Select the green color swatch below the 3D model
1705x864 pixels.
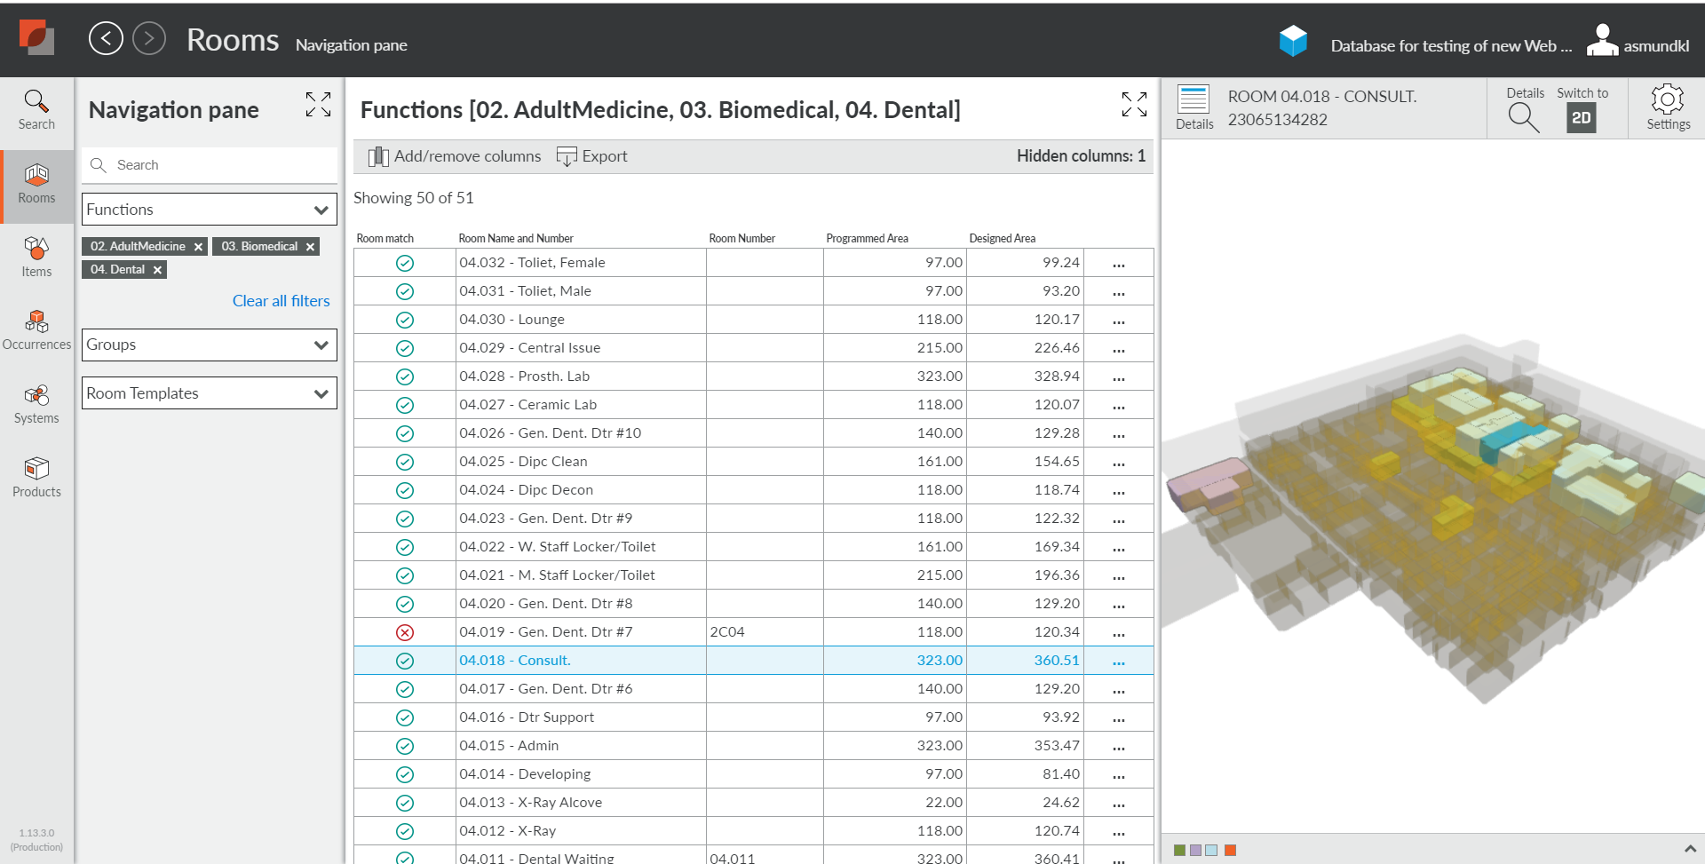[1178, 850]
